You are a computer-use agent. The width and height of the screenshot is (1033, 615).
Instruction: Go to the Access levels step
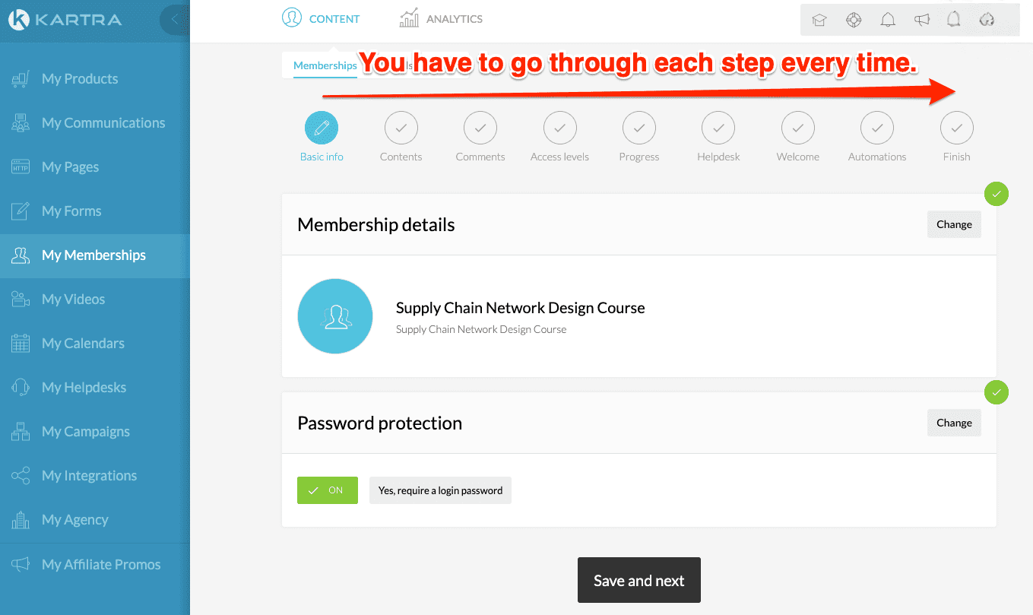tap(559, 128)
